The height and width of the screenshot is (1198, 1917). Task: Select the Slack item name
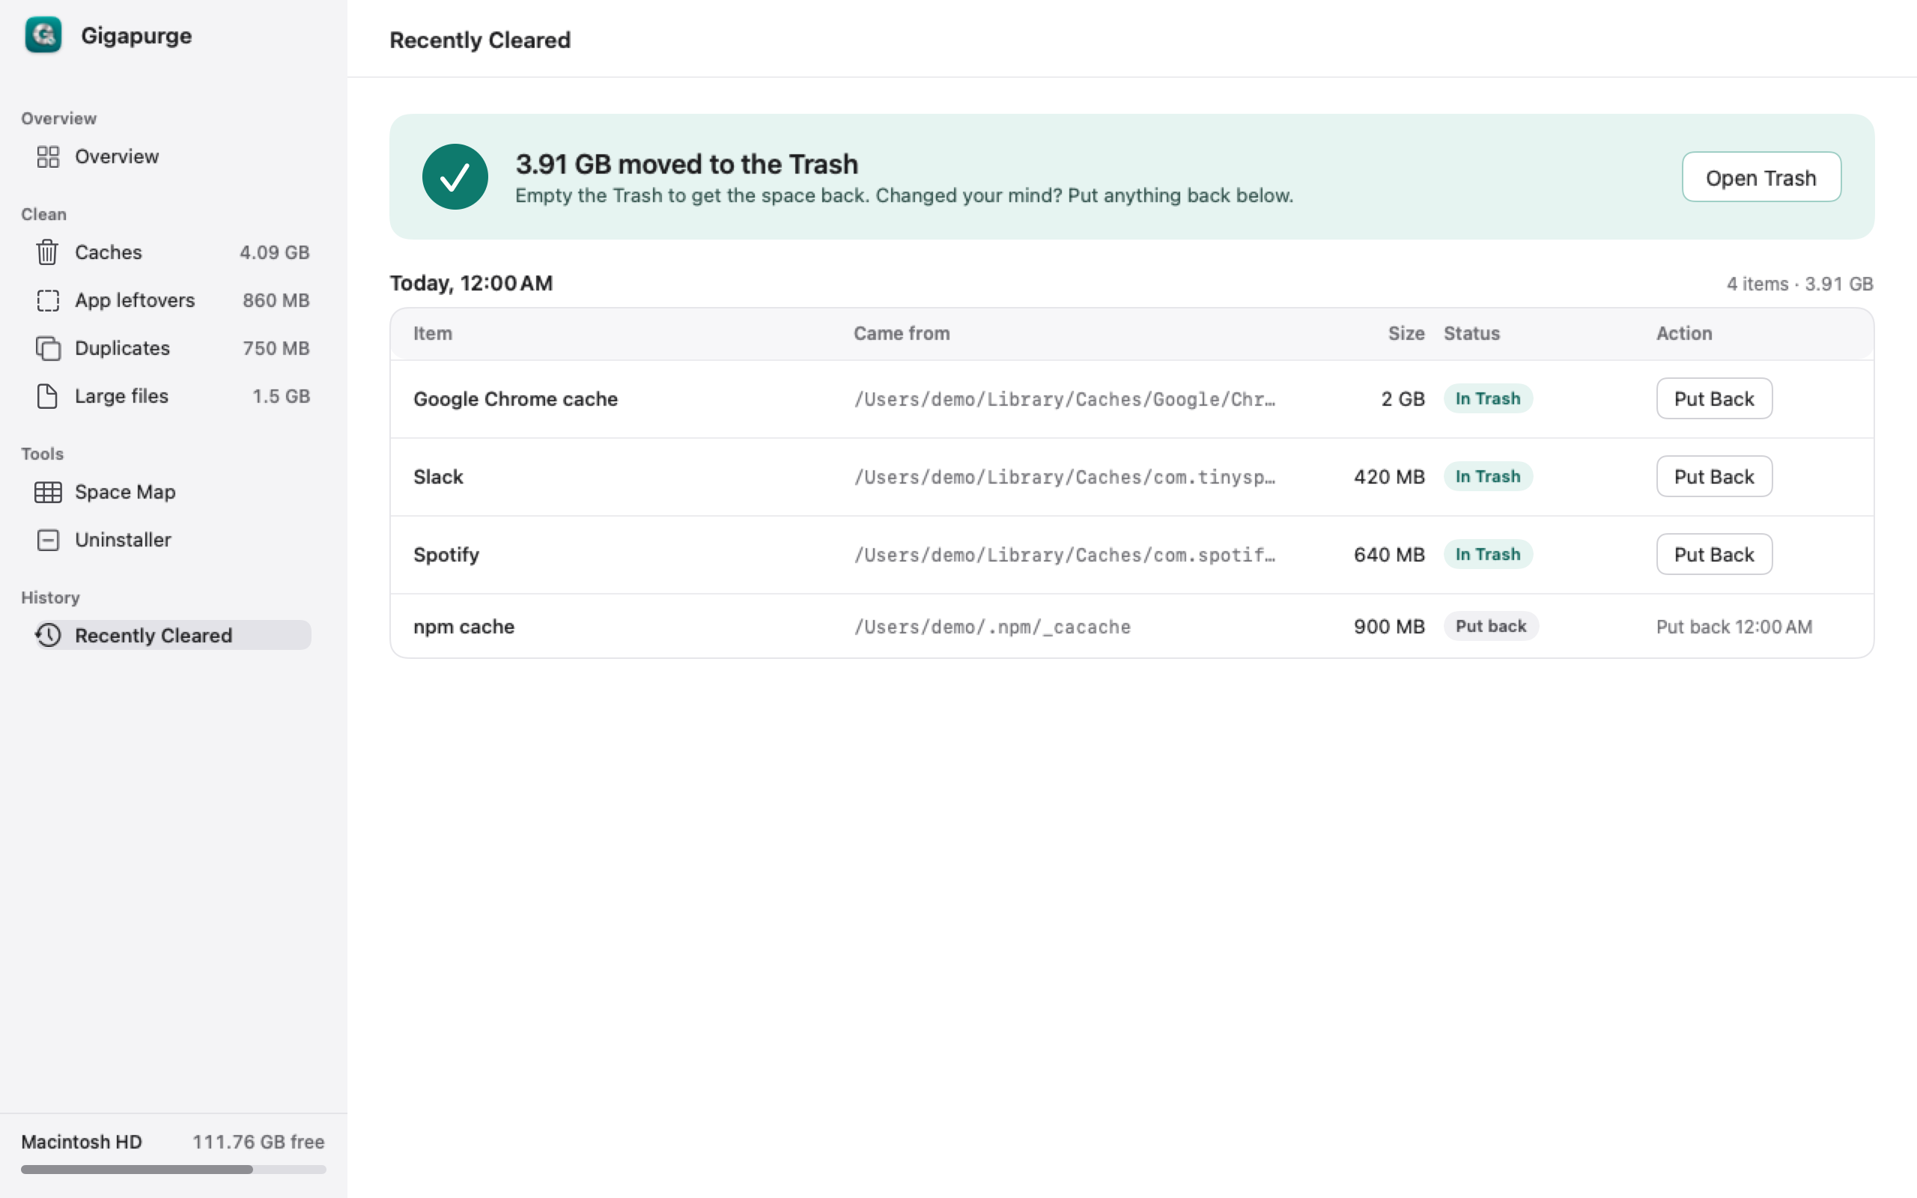point(438,477)
